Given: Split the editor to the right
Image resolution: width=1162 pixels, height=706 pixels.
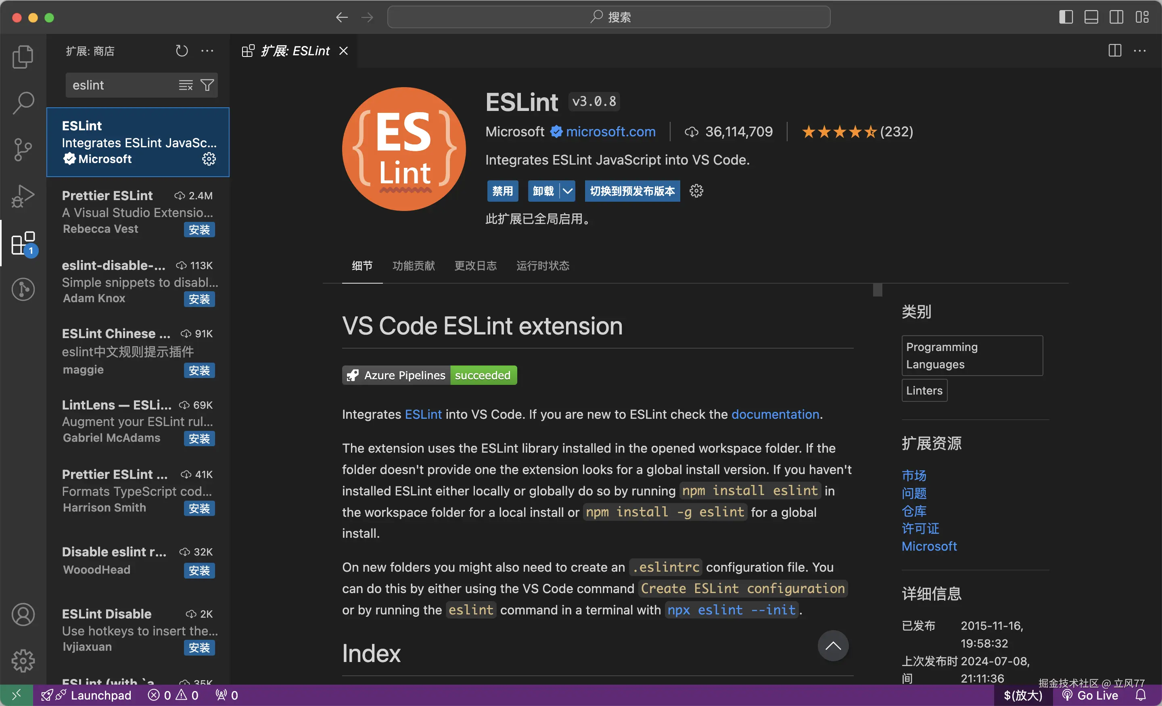Looking at the screenshot, I should pos(1115,50).
